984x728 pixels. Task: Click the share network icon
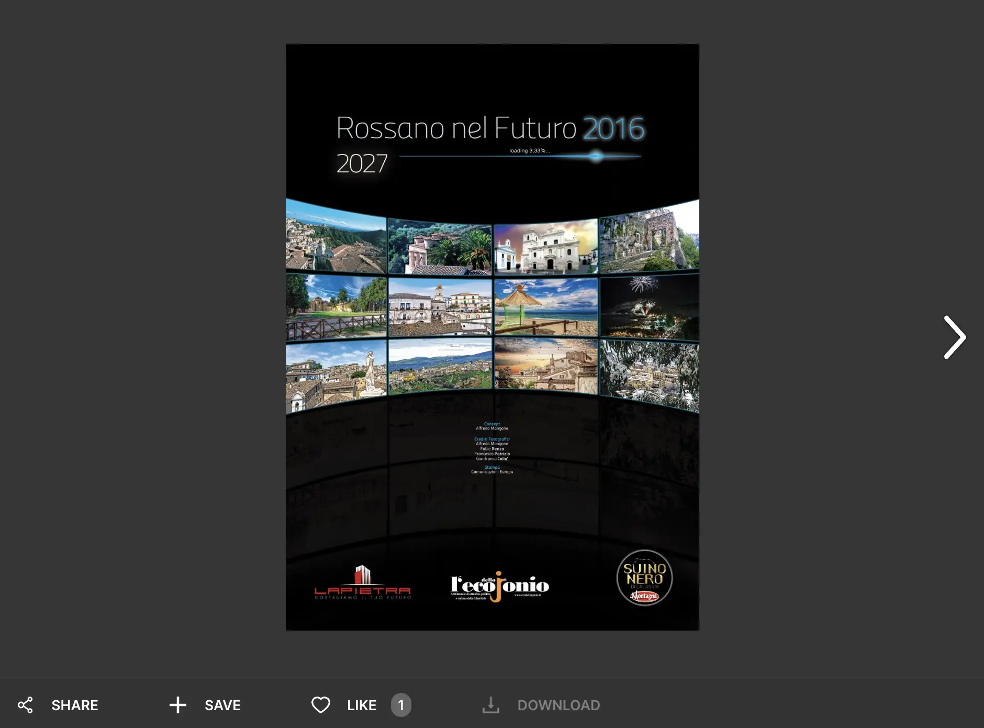coord(25,705)
